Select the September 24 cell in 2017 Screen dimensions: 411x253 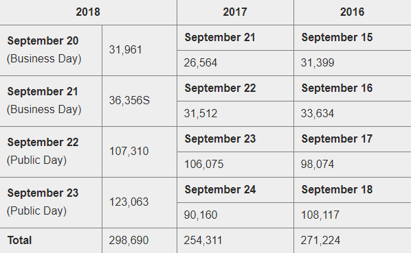235,190
